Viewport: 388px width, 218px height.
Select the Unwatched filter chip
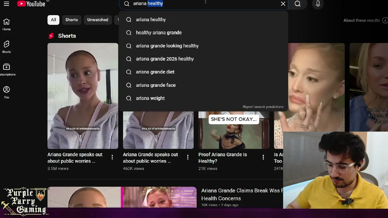tap(98, 20)
